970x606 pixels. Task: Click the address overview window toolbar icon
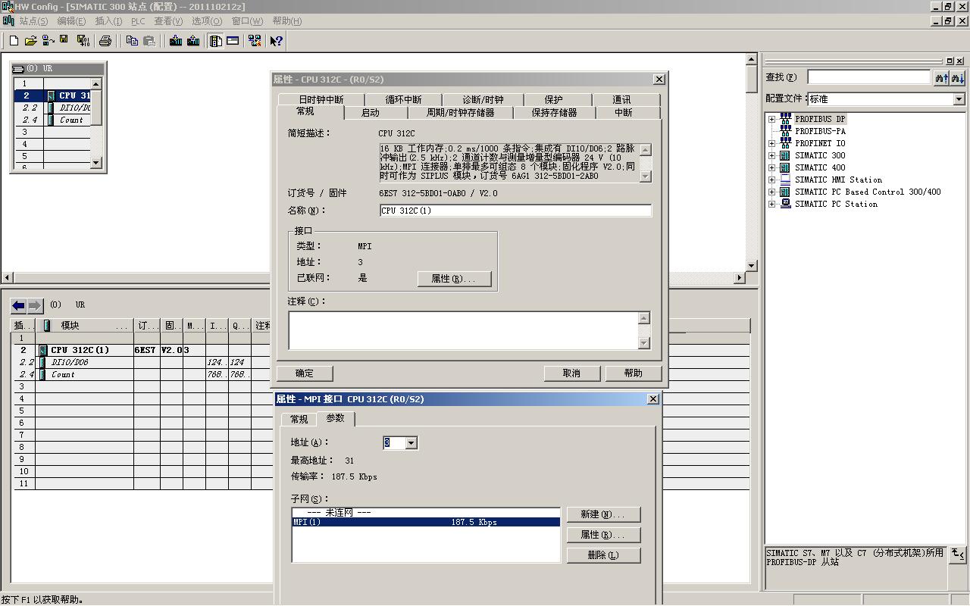tap(233, 41)
